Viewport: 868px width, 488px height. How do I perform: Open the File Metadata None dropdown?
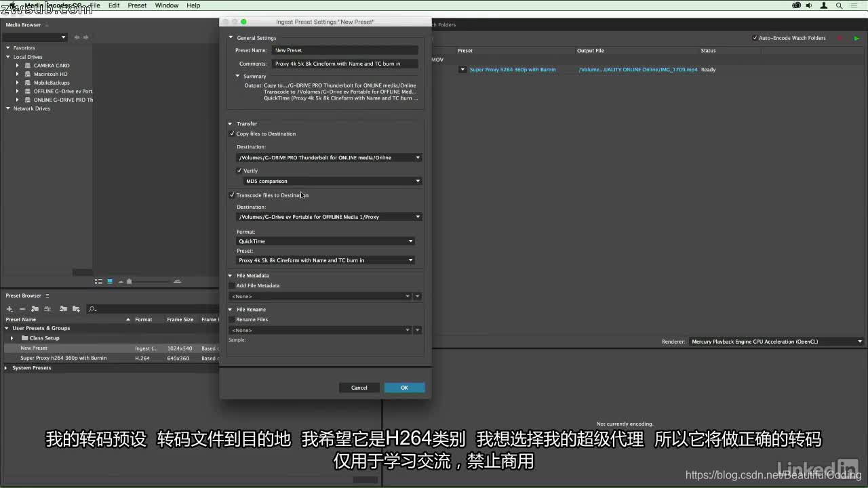tap(321, 296)
